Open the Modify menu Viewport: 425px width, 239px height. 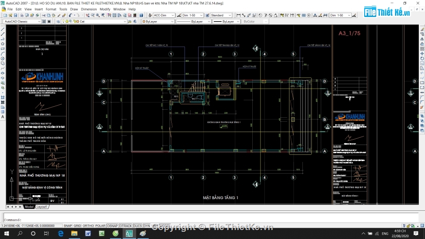tap(105, 9)
